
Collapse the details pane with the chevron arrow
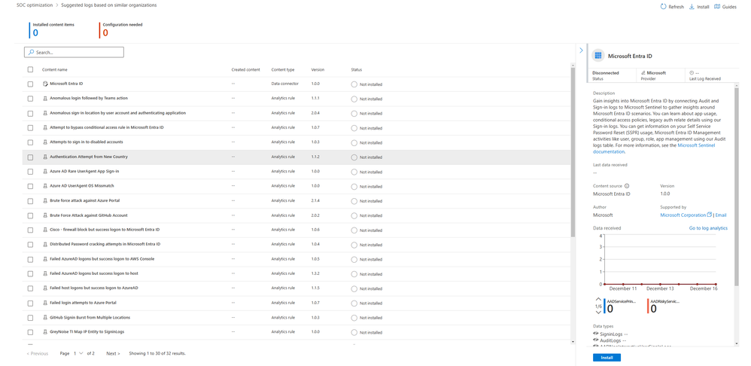point(581,50)
